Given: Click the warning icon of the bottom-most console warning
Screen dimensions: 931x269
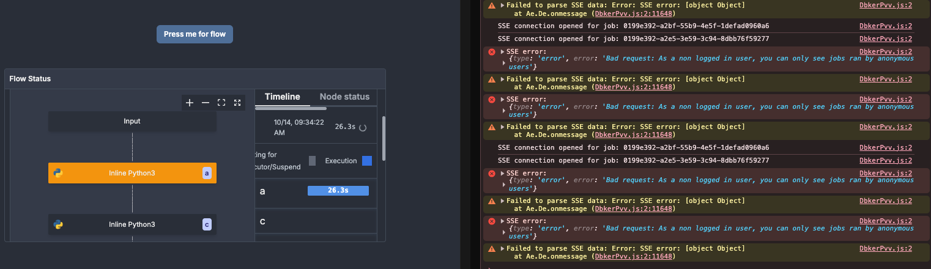Looking at the screenshot, I should (492, 249).
